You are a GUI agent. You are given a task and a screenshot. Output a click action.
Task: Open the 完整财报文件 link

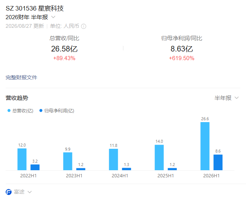click(21, 77)
